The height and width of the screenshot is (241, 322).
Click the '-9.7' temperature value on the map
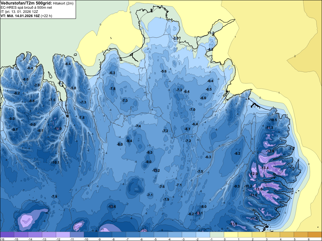tap(15, 130)
